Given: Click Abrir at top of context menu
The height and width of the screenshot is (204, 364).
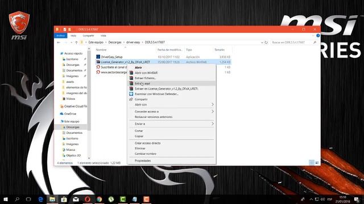Looking at the screenshot, I should pos(172,67).
